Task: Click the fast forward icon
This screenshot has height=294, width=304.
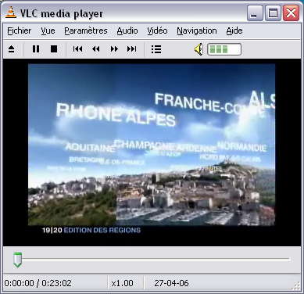Action: (114, 49)
